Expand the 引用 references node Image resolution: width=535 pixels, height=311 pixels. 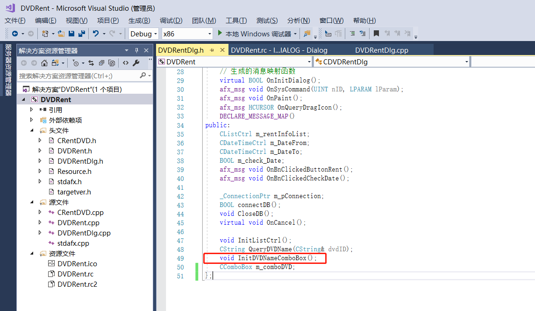coord(31,110)
